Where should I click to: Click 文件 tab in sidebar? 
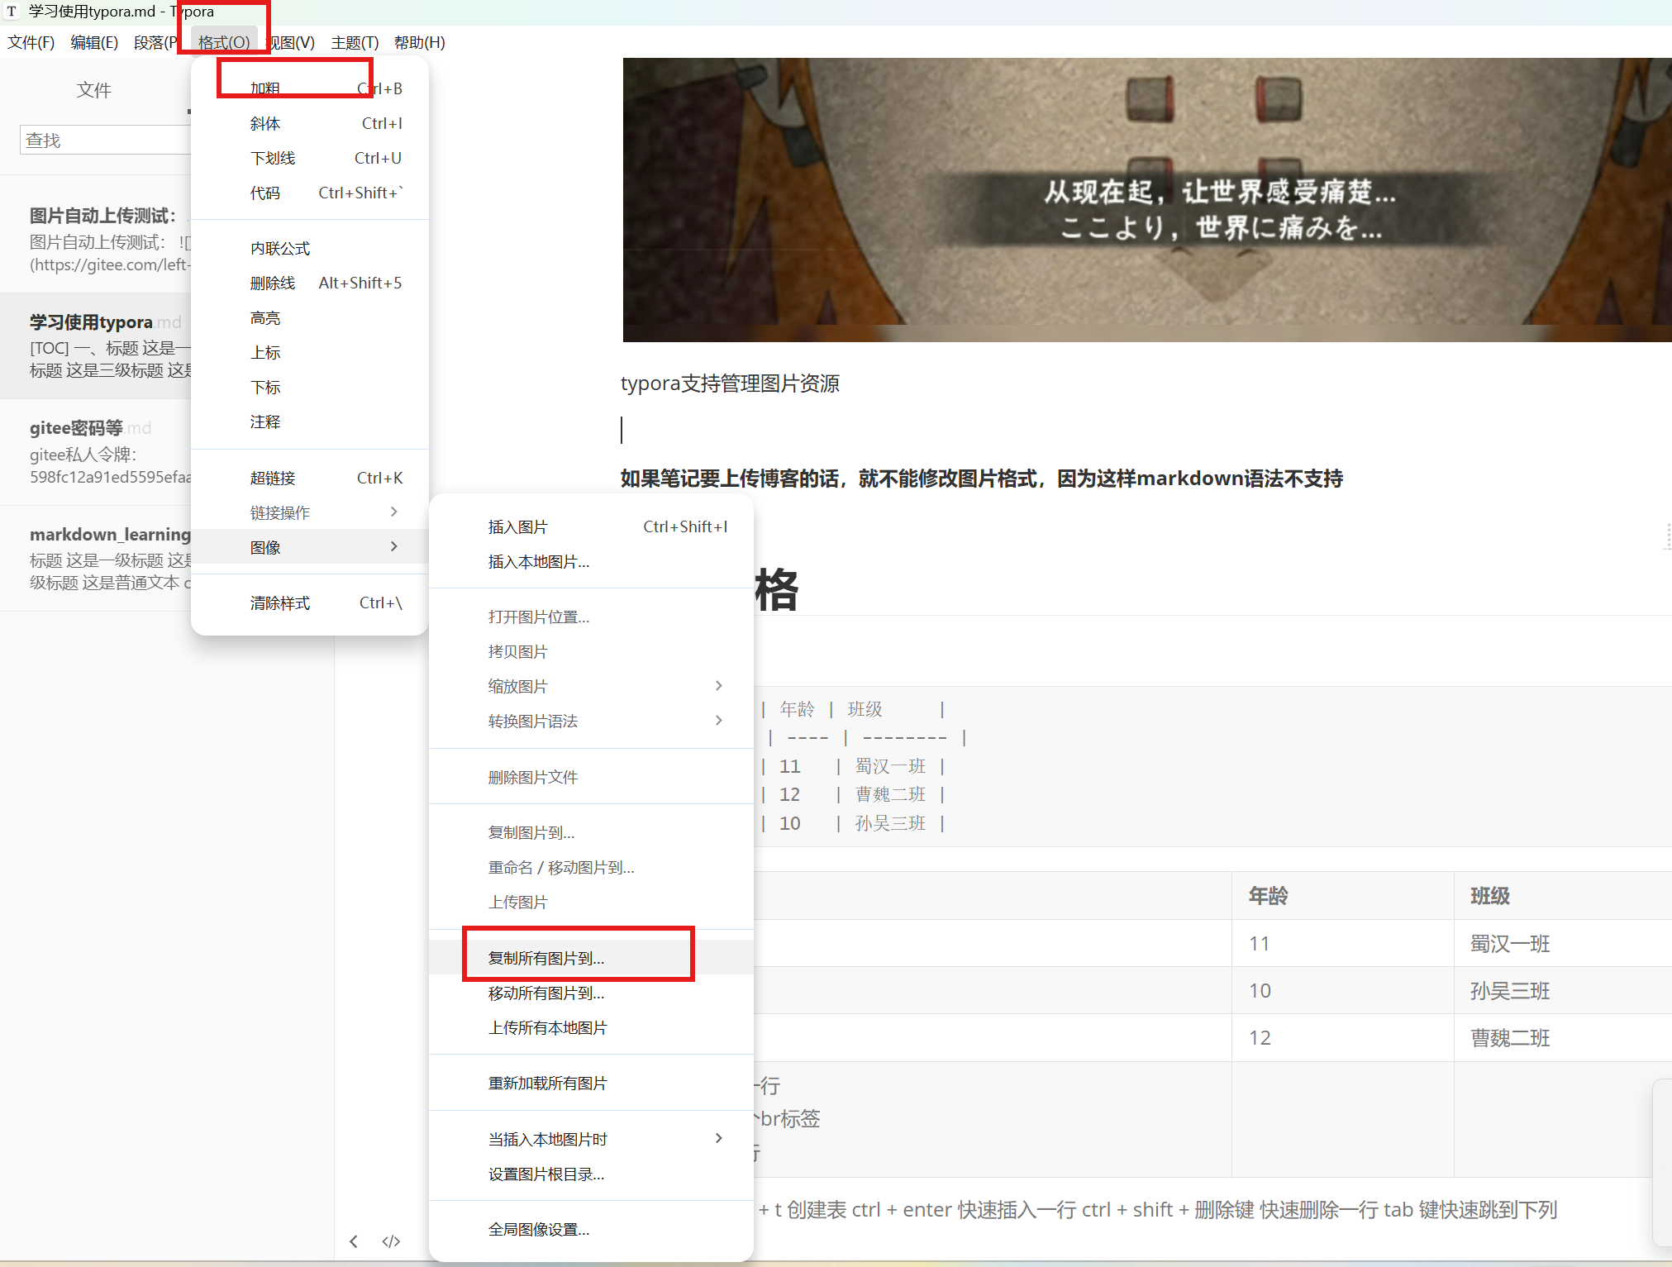93,90
